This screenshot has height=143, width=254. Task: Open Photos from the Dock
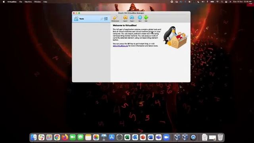click(96, 137)
